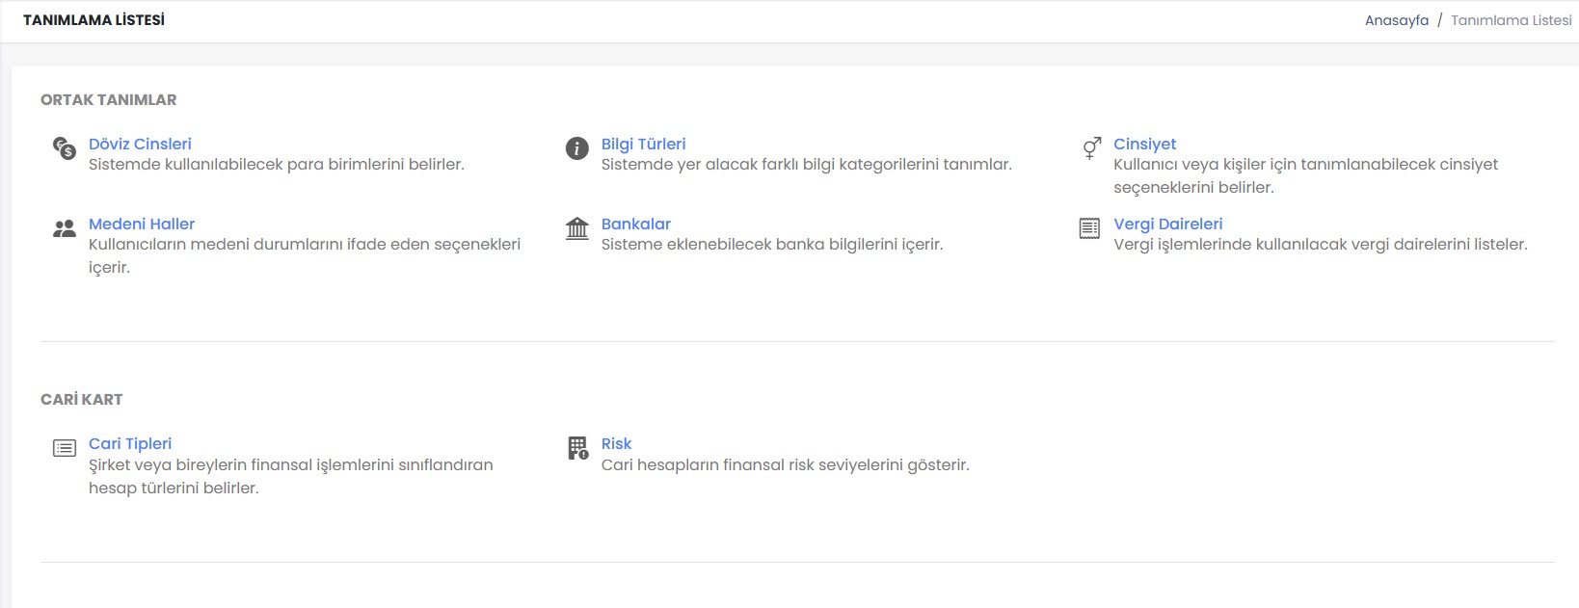Open the Döviz Cinsleri link
This screenshot has height=608, width=1579.
coord(140,144)
